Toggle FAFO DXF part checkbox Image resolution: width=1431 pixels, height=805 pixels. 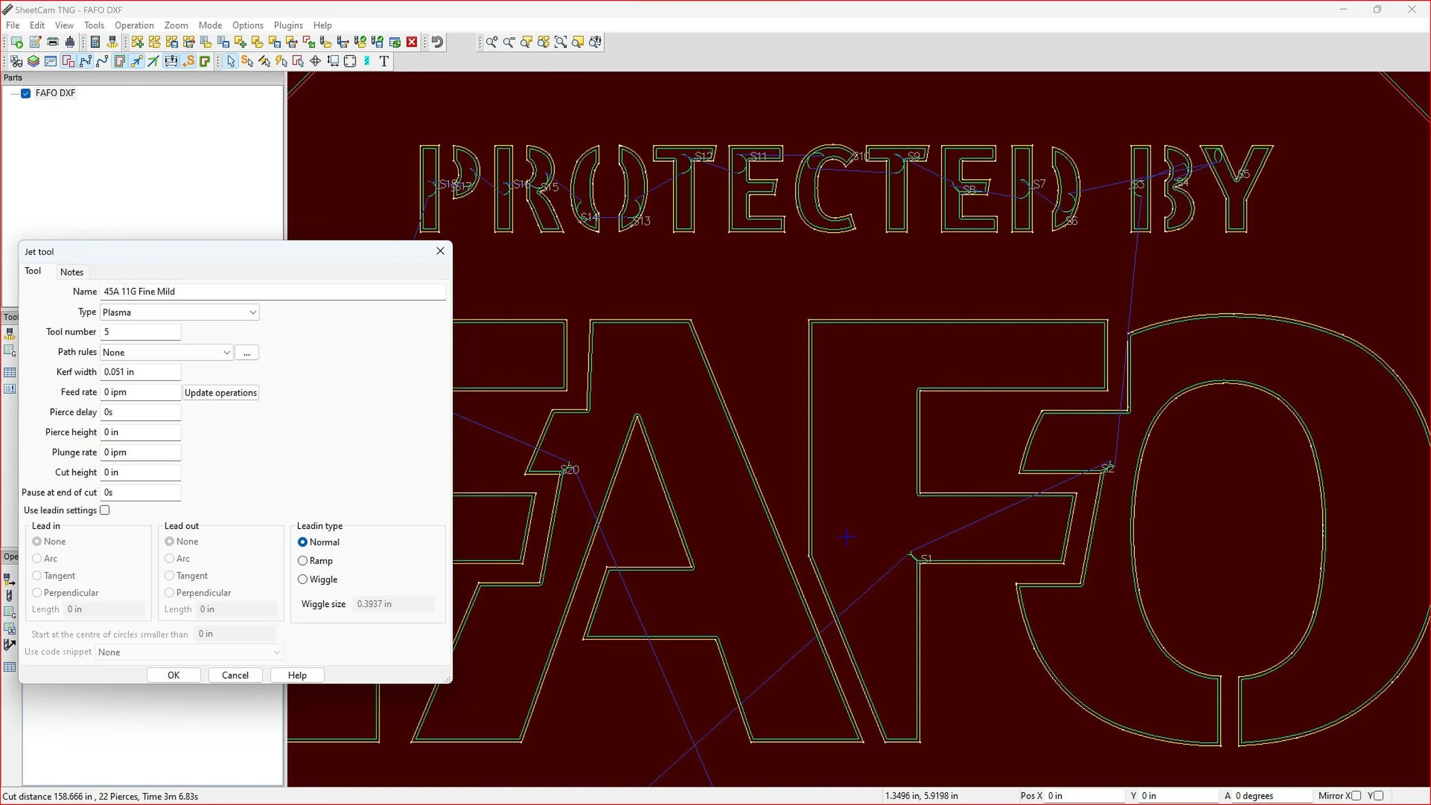(x=26, y=93)
